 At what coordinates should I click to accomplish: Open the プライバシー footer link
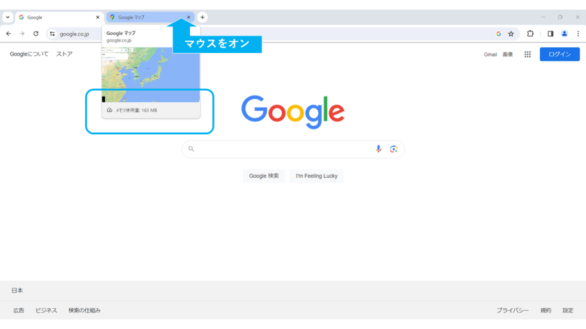click(512, 310)
